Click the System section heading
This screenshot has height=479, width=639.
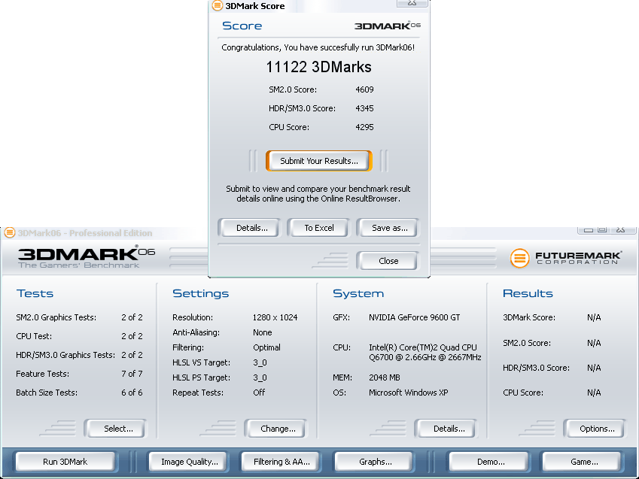358,294
